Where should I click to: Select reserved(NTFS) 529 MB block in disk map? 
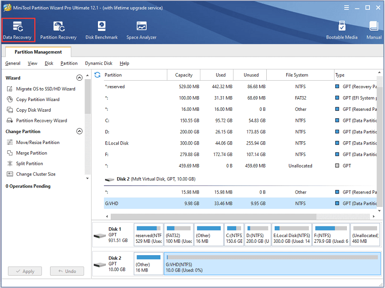click(x=148, y=235)
